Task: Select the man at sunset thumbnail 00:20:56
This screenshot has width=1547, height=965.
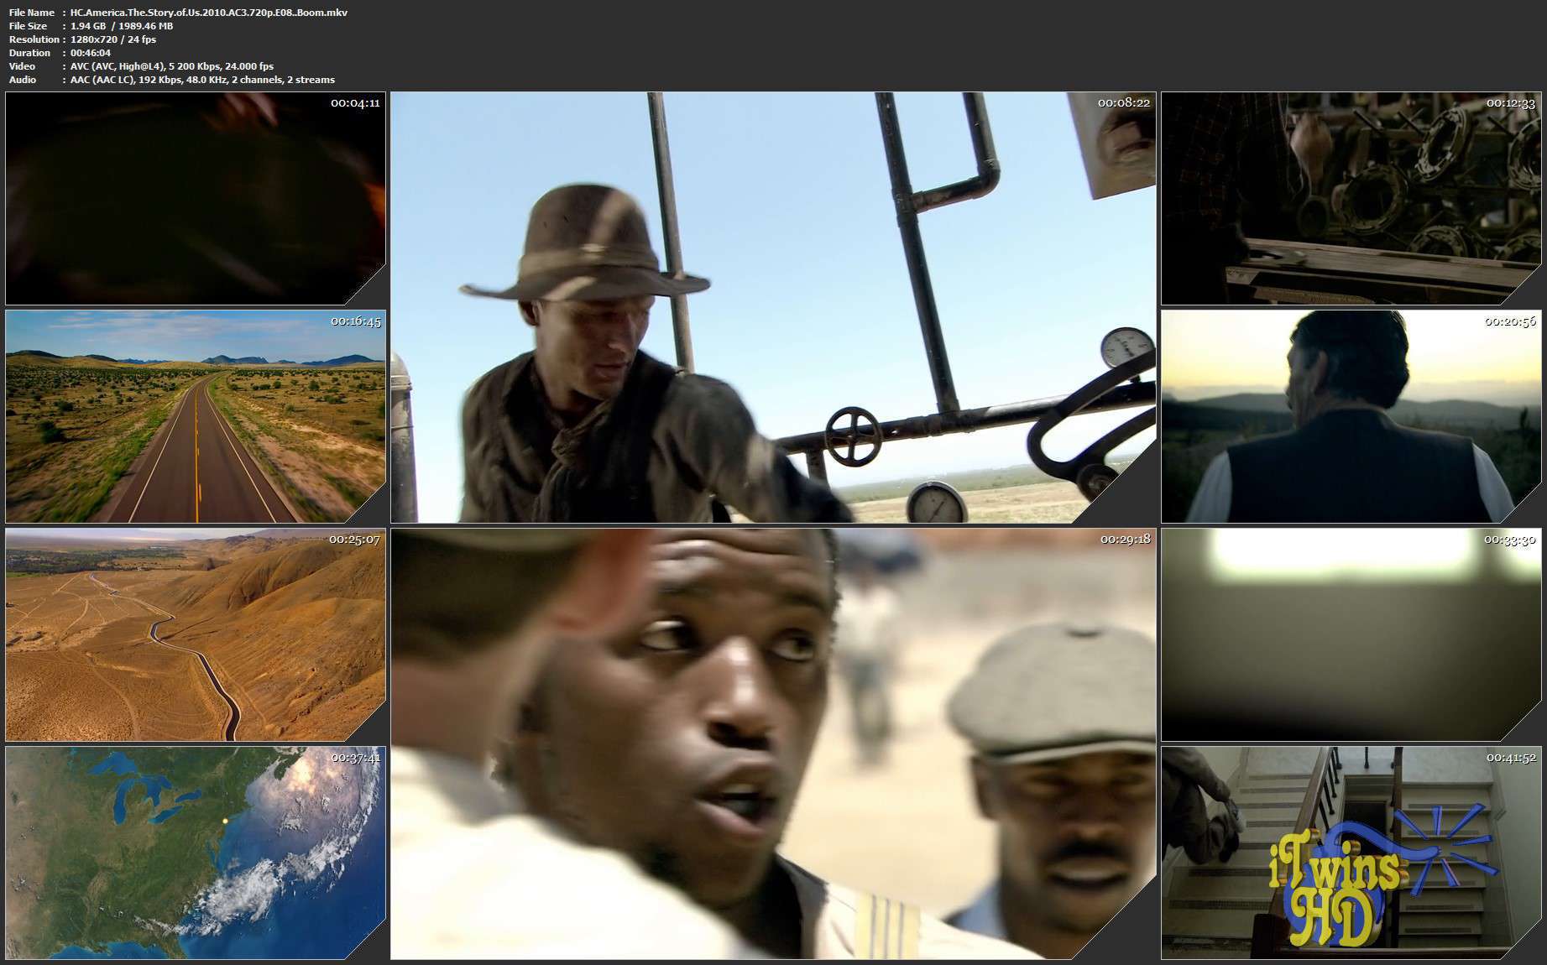Action: (x=1351, y=417)
